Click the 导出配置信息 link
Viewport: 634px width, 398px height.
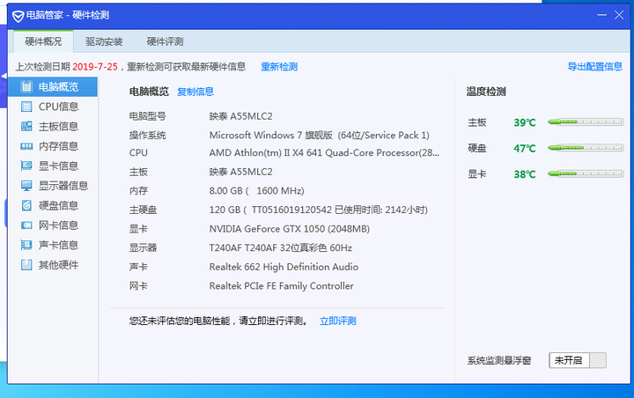594,67
